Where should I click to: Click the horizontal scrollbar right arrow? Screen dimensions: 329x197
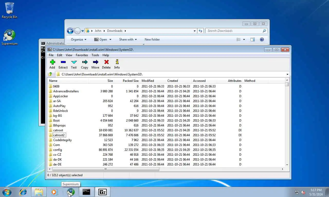[282, 169]
